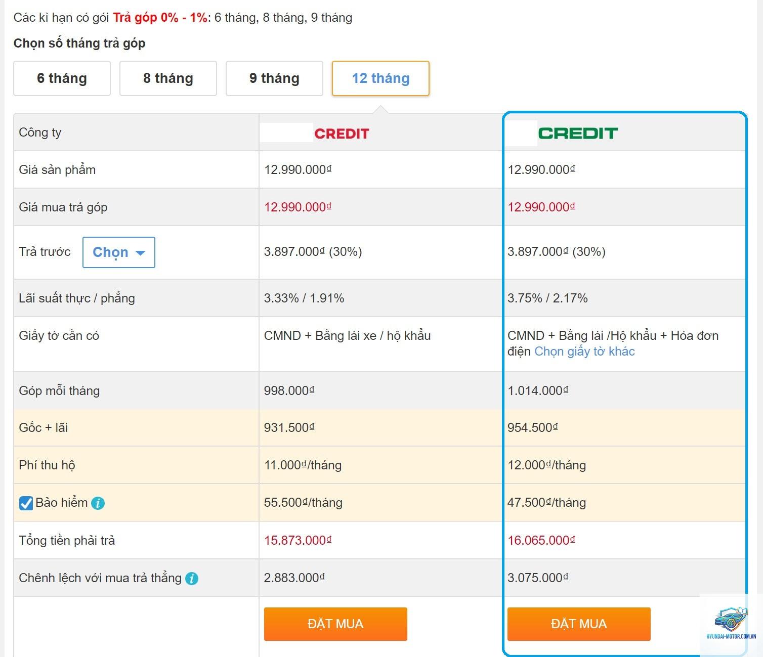Click ĐẶT MUA under the red CREDIT column

tap(335, 624)
